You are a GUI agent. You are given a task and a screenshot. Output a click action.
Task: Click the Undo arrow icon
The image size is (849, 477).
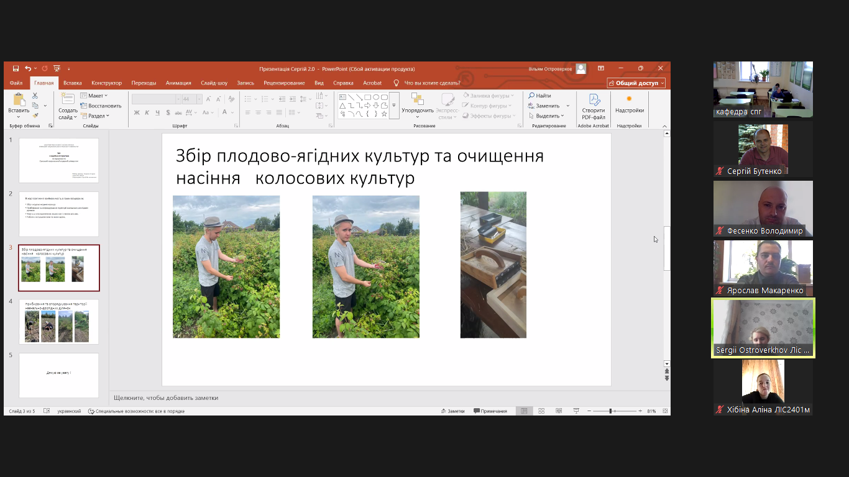tap(27, 69)
